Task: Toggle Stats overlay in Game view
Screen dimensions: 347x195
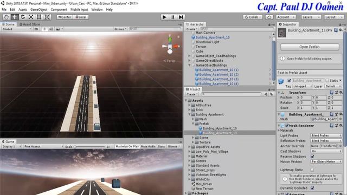Action: click(162, 146)
